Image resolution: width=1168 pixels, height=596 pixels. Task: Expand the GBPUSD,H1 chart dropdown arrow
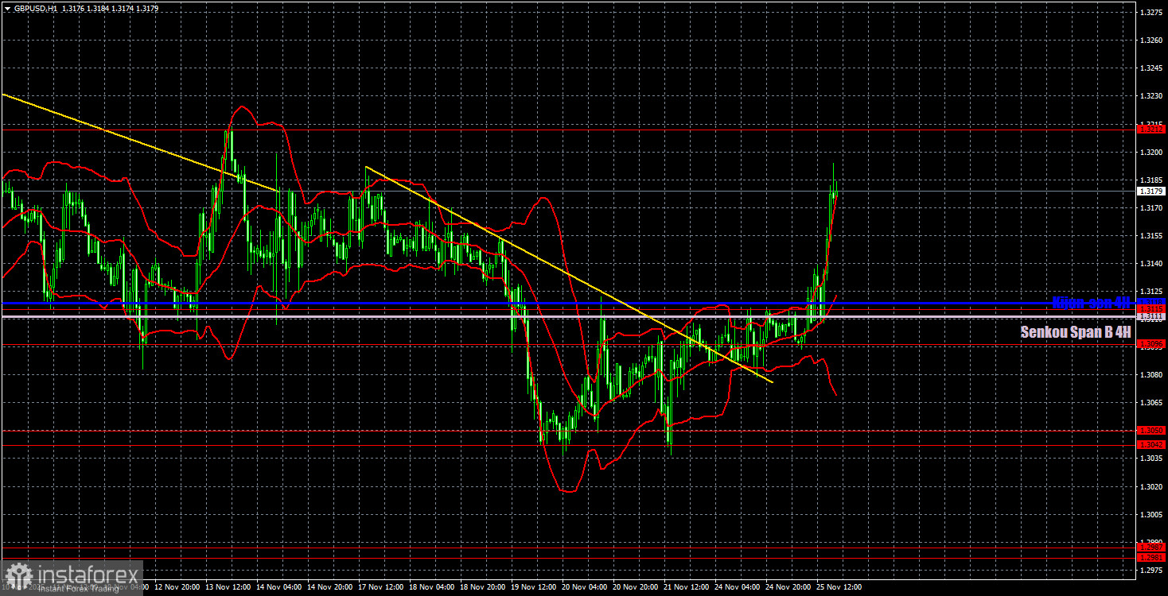(x=9, y=10)
